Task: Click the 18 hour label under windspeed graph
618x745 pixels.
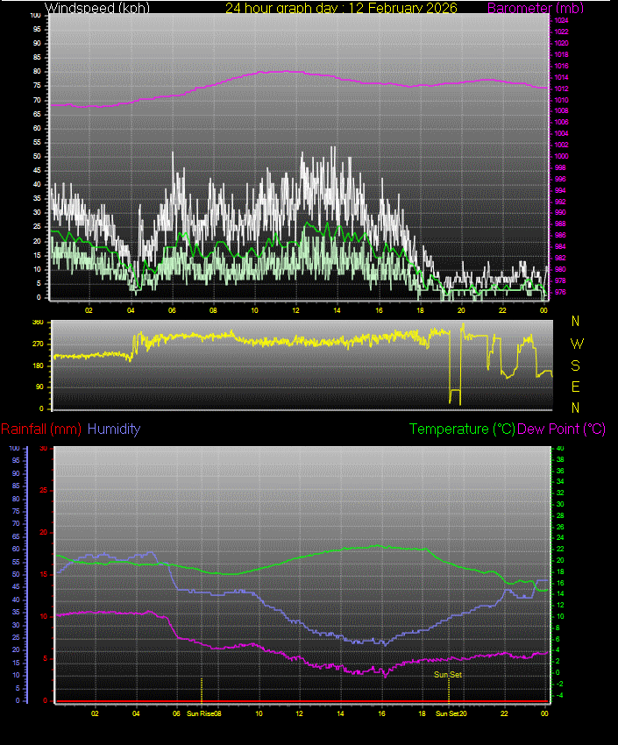Action: click(420, 310)
